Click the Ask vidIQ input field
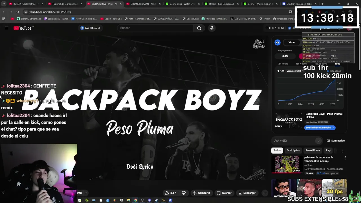The height and width of the screenshot is (203, 361). point(293,141)
